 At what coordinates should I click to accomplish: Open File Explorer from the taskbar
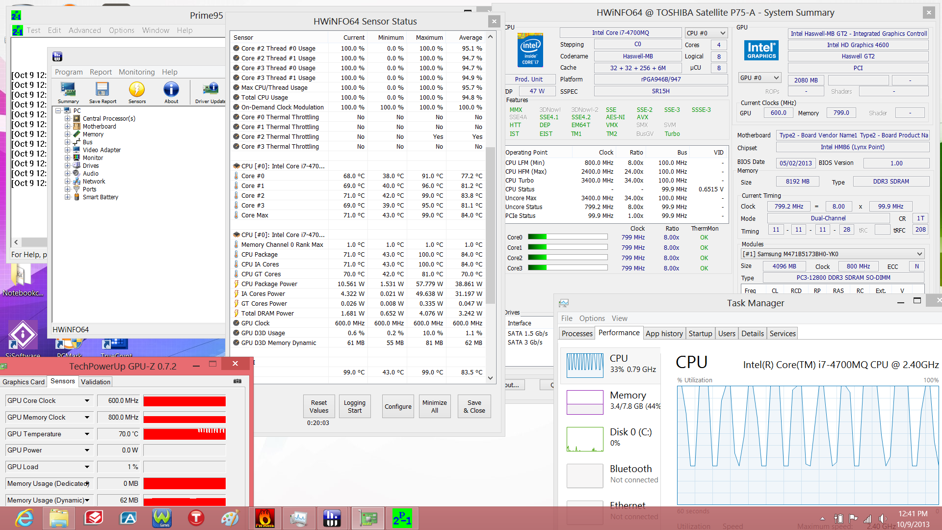pos(59,518)
